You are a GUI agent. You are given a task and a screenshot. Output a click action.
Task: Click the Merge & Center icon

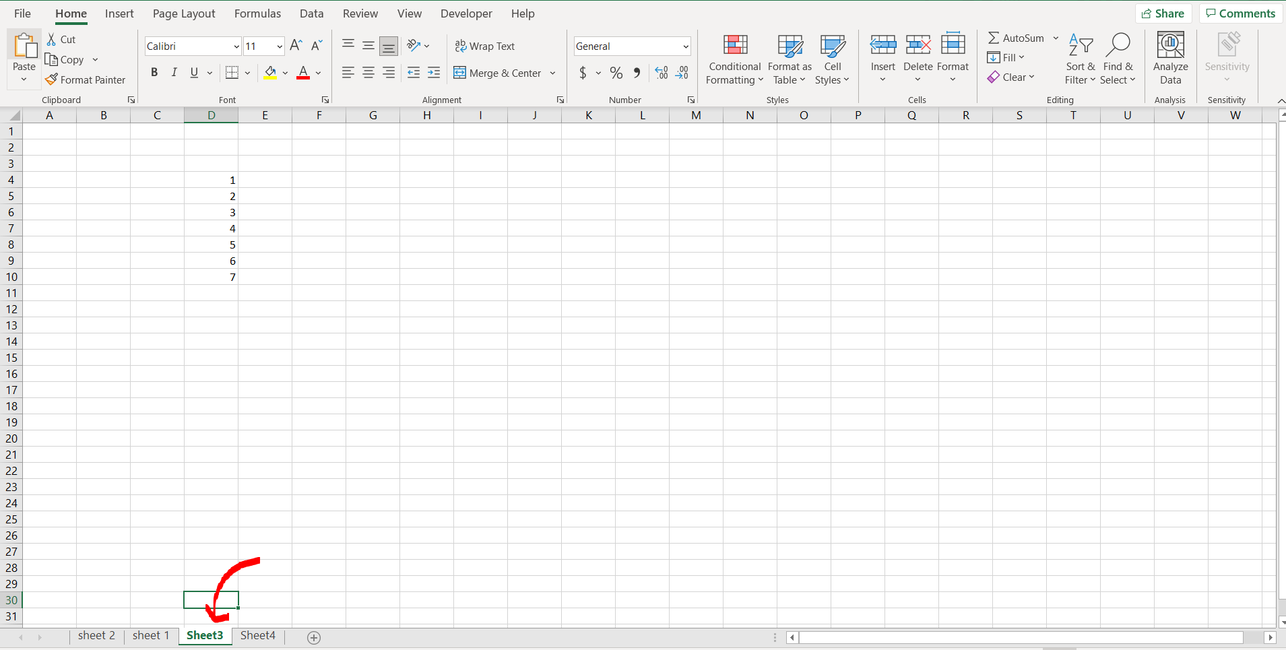coord(460,73)
